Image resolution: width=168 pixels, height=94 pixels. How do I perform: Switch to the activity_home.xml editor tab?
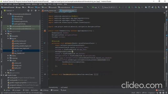(x=49, y=10)
